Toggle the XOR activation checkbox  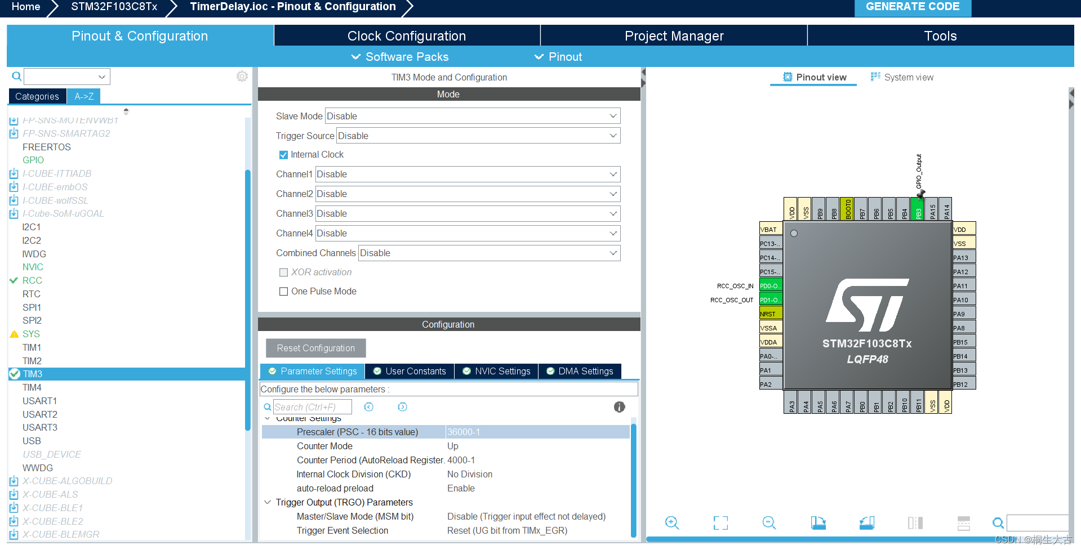(284, 272)
